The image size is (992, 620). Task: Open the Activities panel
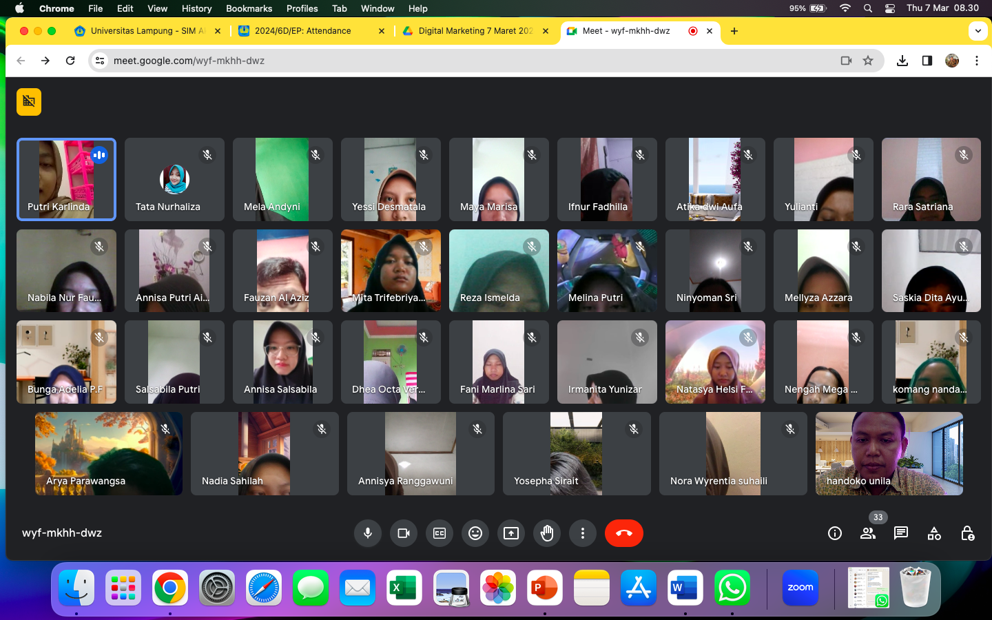tap(934, 533)
